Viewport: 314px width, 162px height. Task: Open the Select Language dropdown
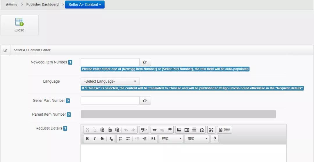[x=110, y=81]
